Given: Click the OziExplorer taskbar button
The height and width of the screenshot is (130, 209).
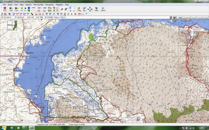Looking at the screenshot, I should tap(32, 128).
